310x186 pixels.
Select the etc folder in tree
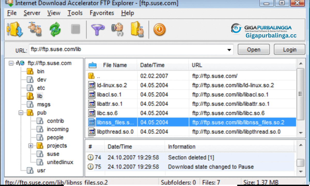pyautogui.click(x=41, y=88)
